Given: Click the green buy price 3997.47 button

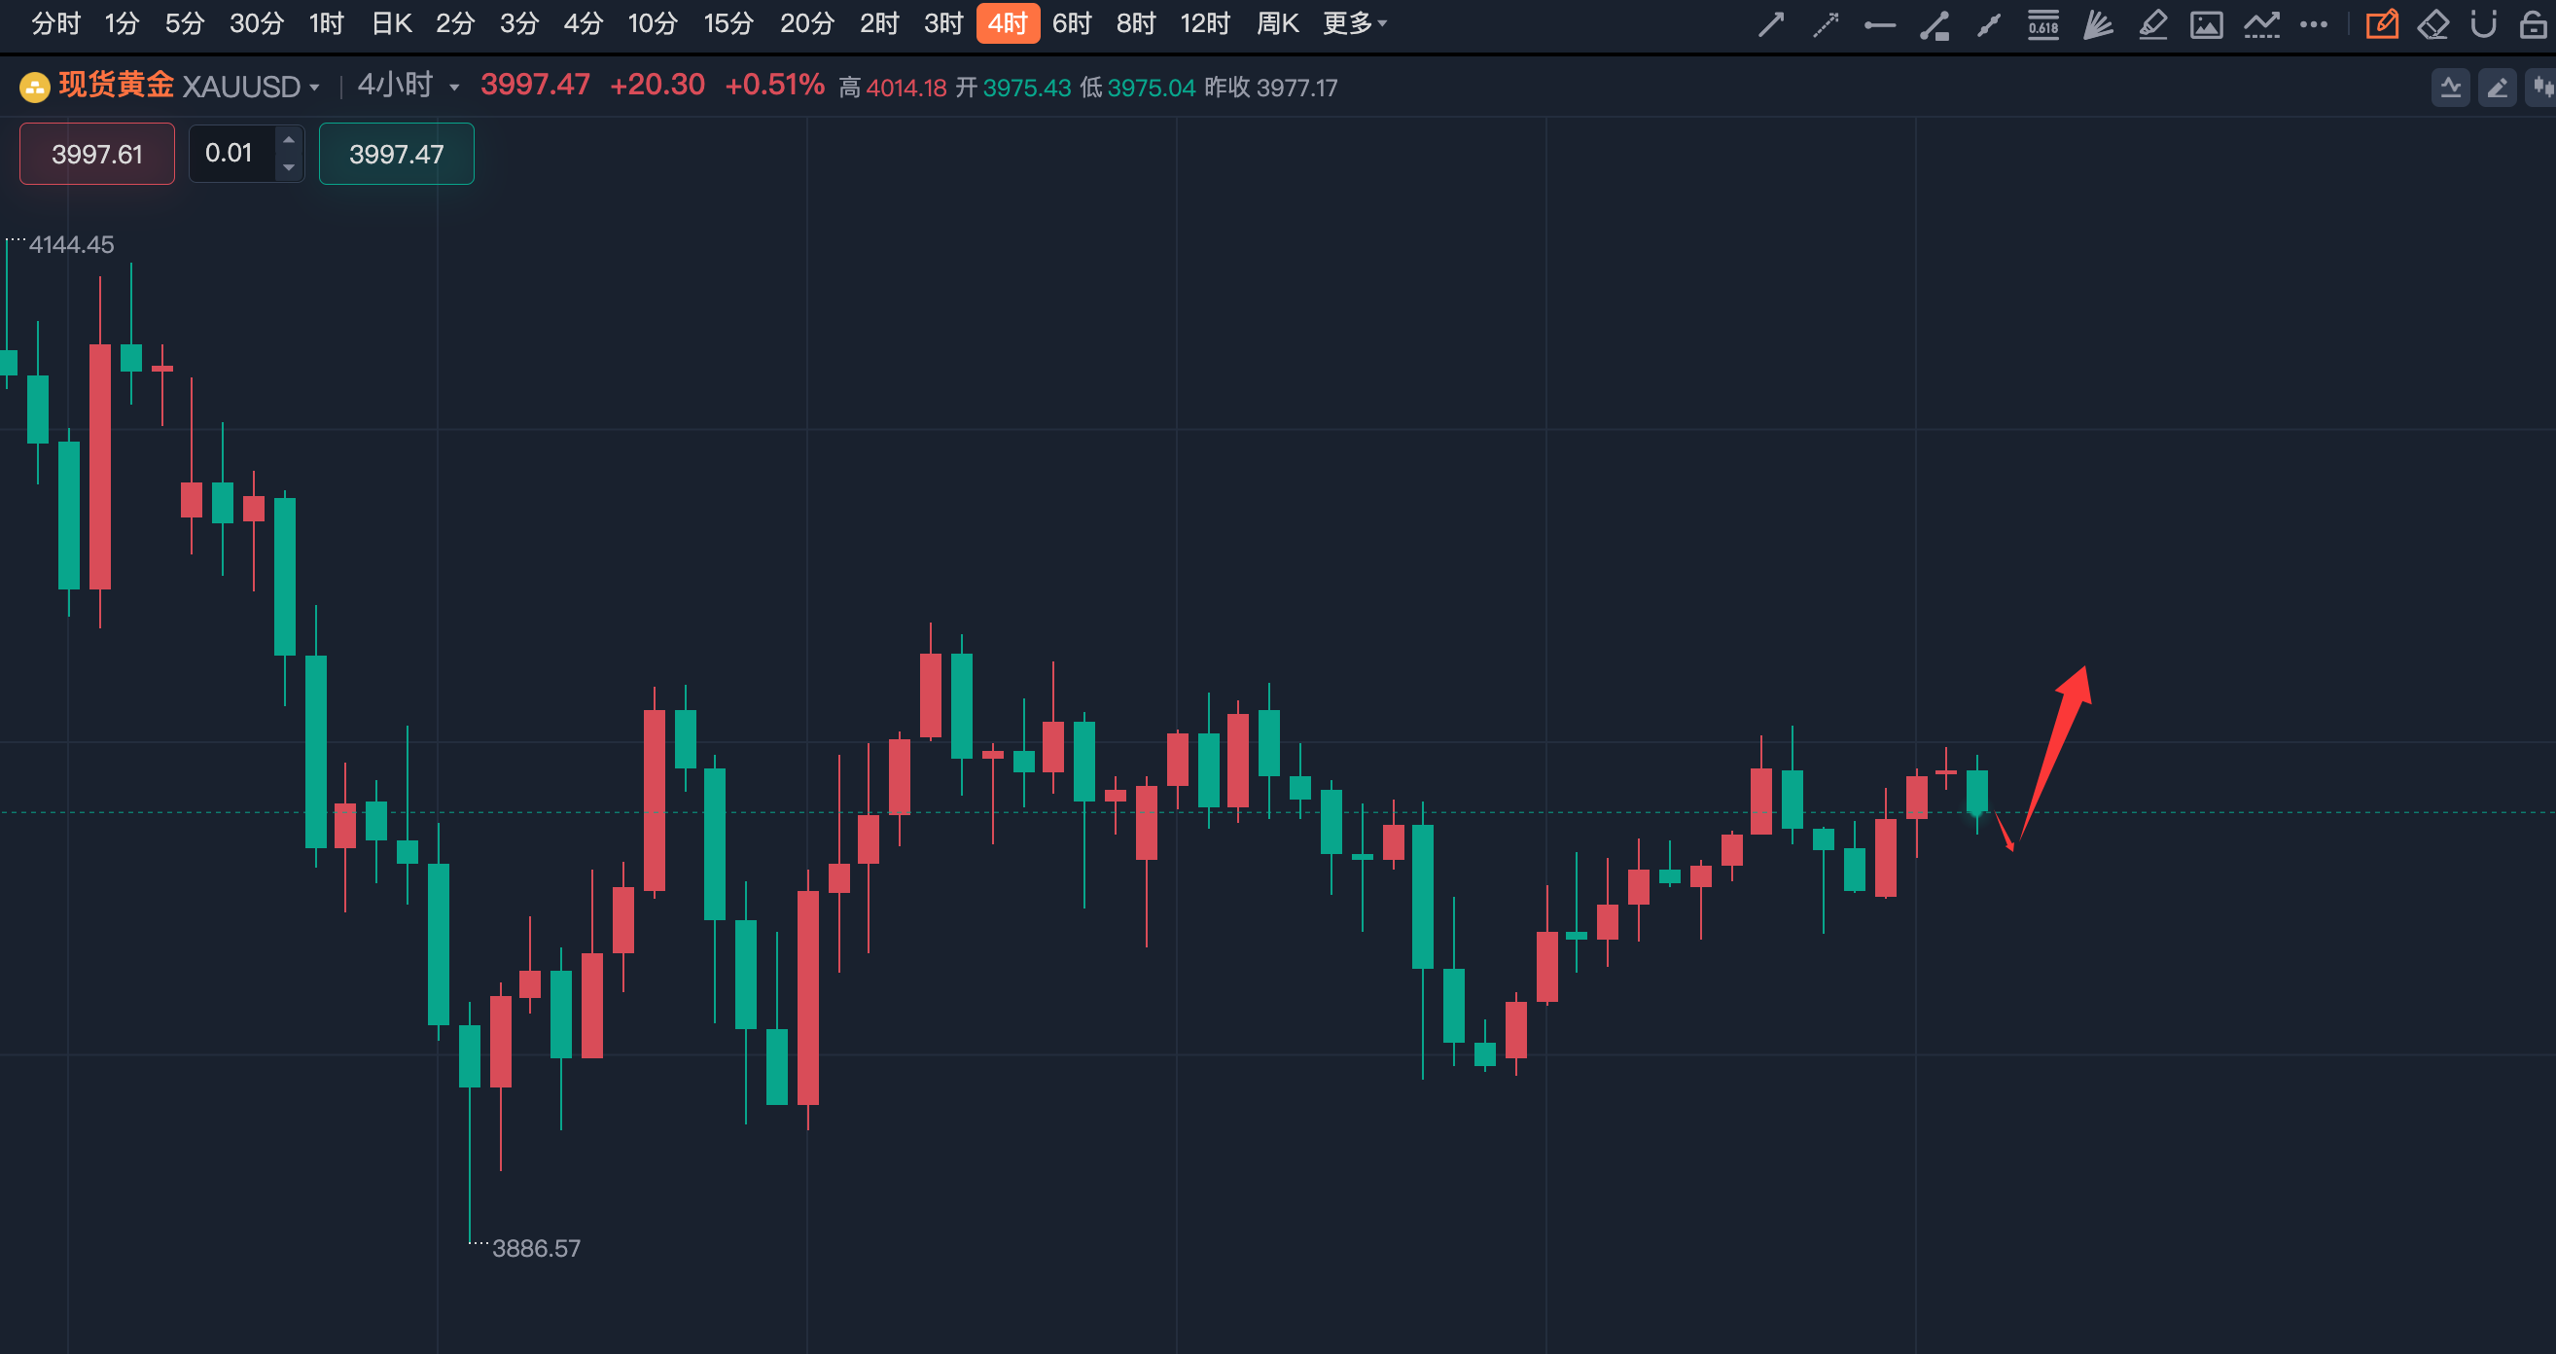Looking at the screenshot, I should click(396, 154).
